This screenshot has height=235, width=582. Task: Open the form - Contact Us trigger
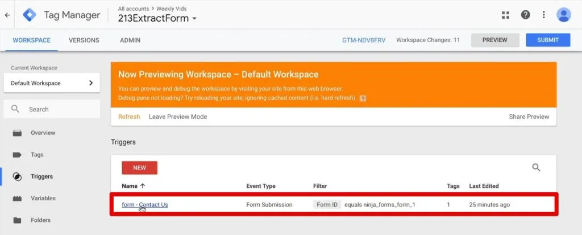145,204
